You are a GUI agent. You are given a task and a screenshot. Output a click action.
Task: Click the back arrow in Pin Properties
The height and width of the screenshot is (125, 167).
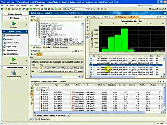coord(32,54)
